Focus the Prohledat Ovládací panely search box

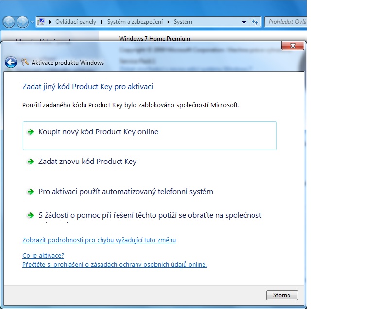(x=286, y=22)
